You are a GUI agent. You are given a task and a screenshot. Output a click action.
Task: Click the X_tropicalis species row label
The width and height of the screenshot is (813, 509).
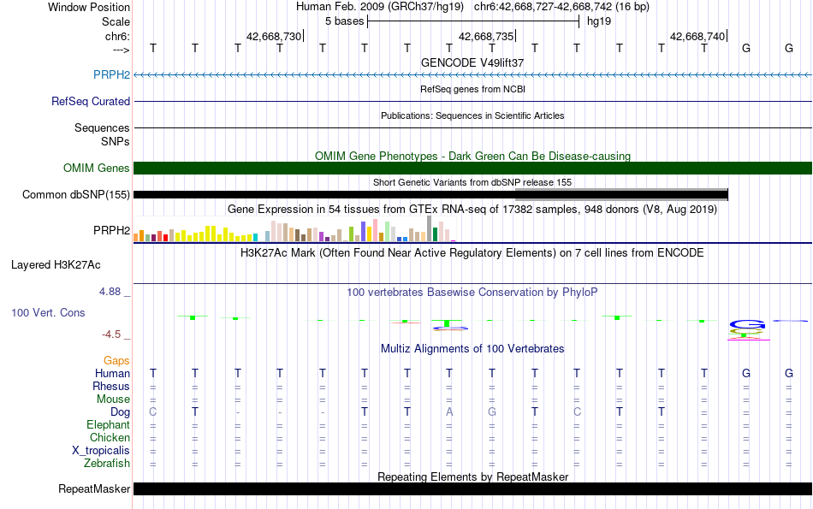(101, 451)
